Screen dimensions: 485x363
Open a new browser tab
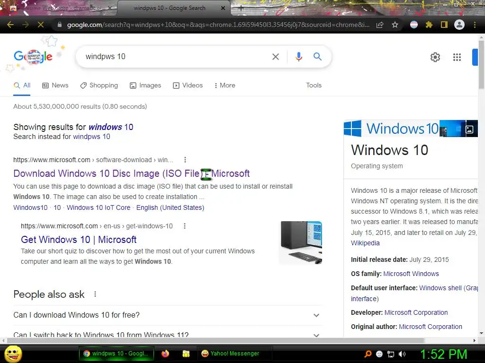pyautogui.click(x=241, y=9)
